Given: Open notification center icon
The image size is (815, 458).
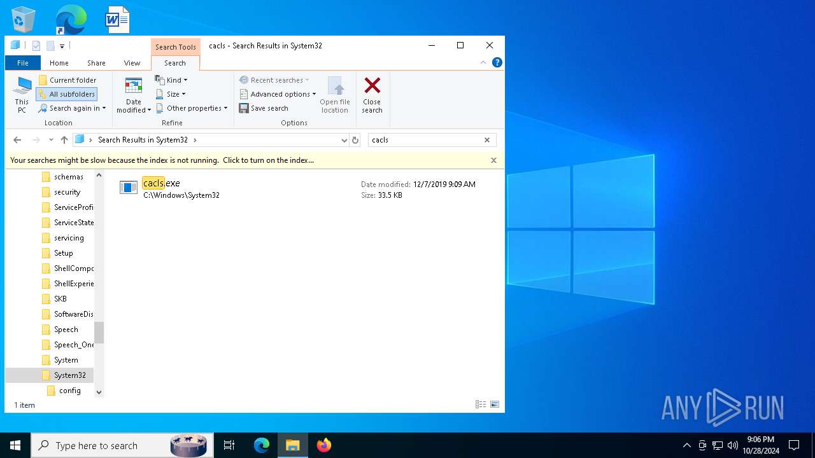Looking at the screenshot, I should 794,445.
